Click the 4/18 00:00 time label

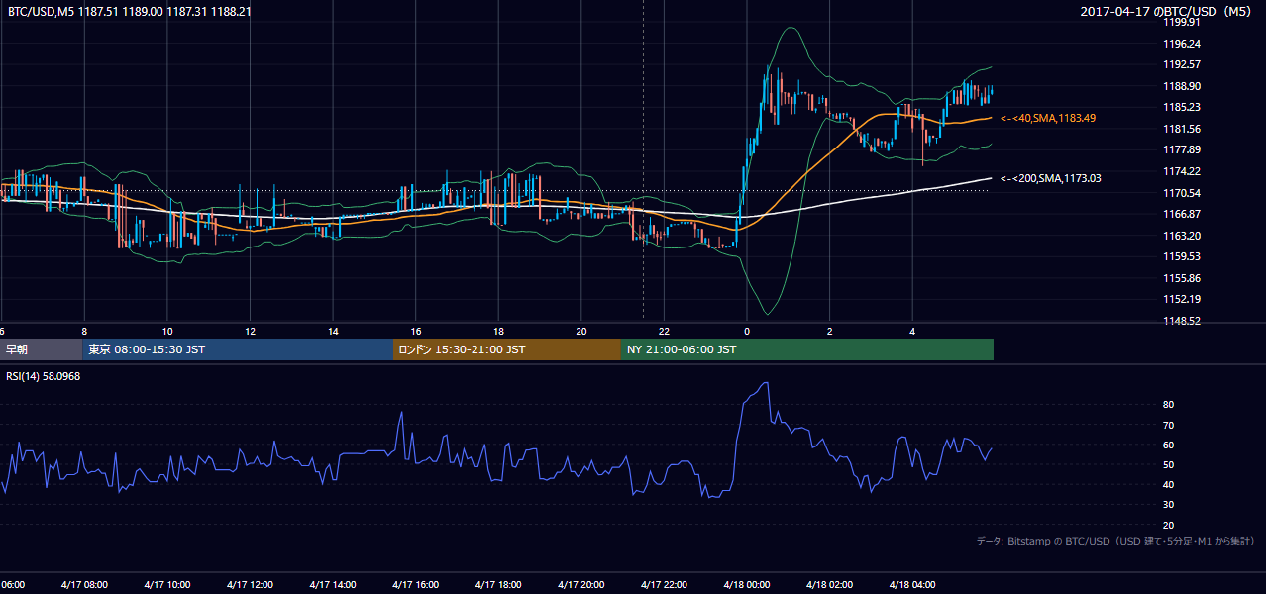click(747, 585)
